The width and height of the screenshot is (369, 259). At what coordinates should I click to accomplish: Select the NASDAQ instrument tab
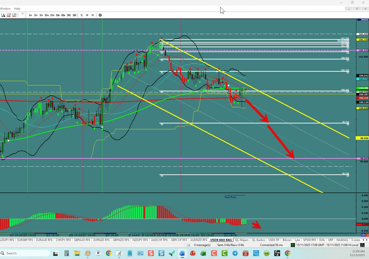(342, 240)
